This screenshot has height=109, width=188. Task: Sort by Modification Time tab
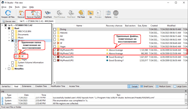pos(58,86)
